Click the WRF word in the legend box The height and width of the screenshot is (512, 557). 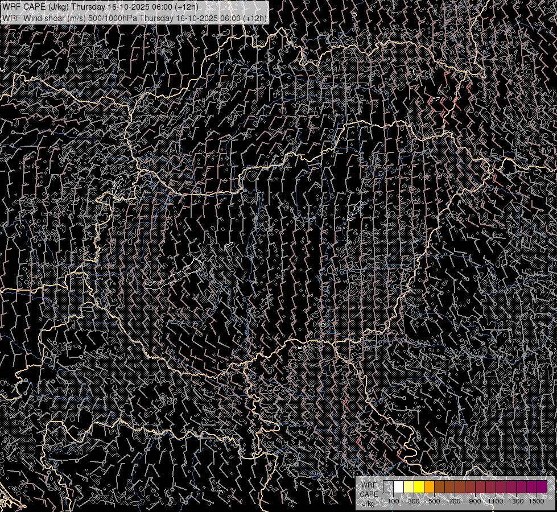click(369, 485)
